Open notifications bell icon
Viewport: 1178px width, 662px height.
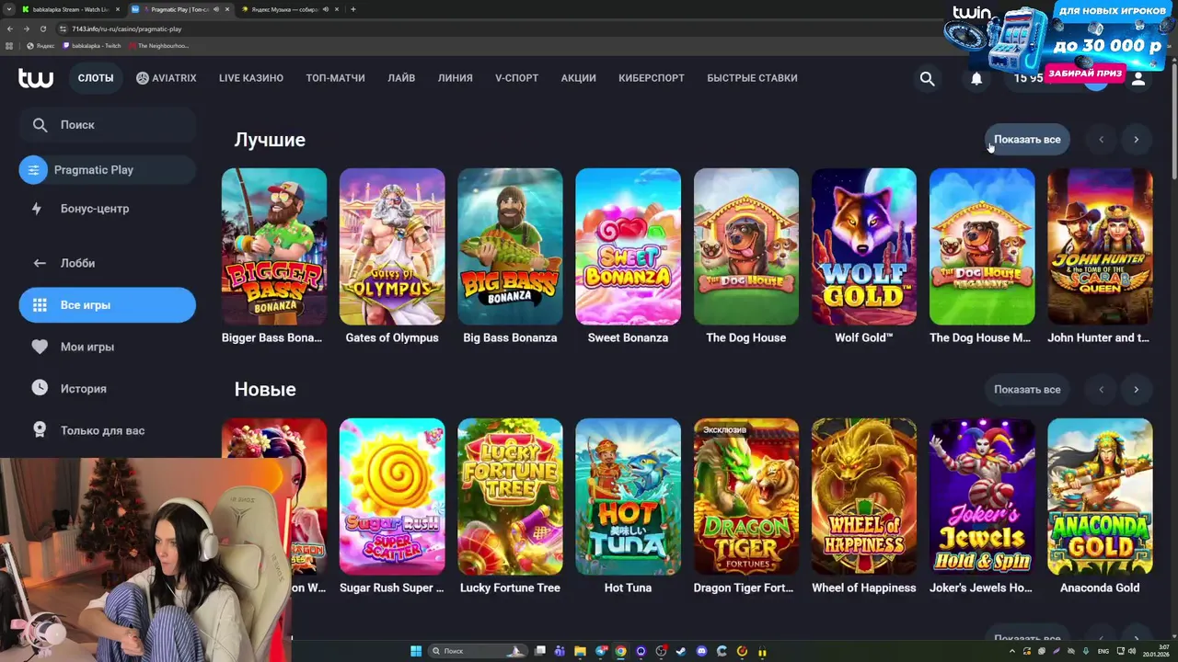[976, 78]
